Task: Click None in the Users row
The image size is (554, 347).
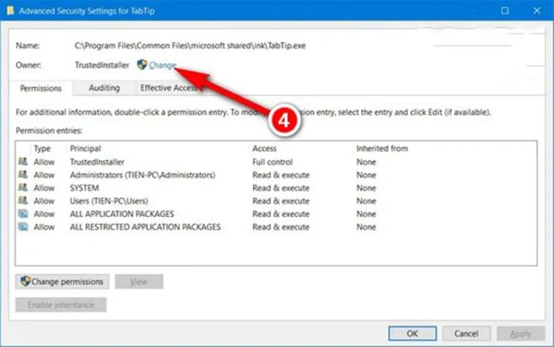Action: (366, 201)
